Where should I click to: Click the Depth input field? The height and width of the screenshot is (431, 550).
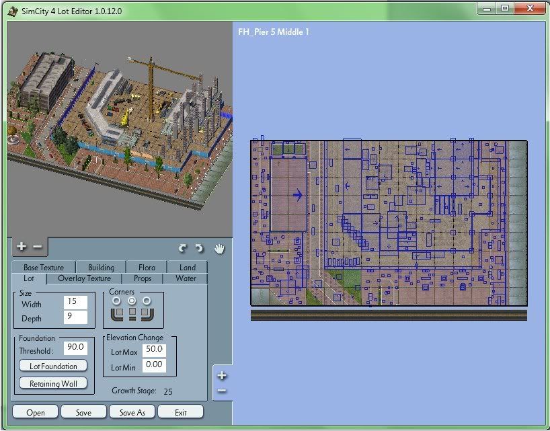[75, 317]
